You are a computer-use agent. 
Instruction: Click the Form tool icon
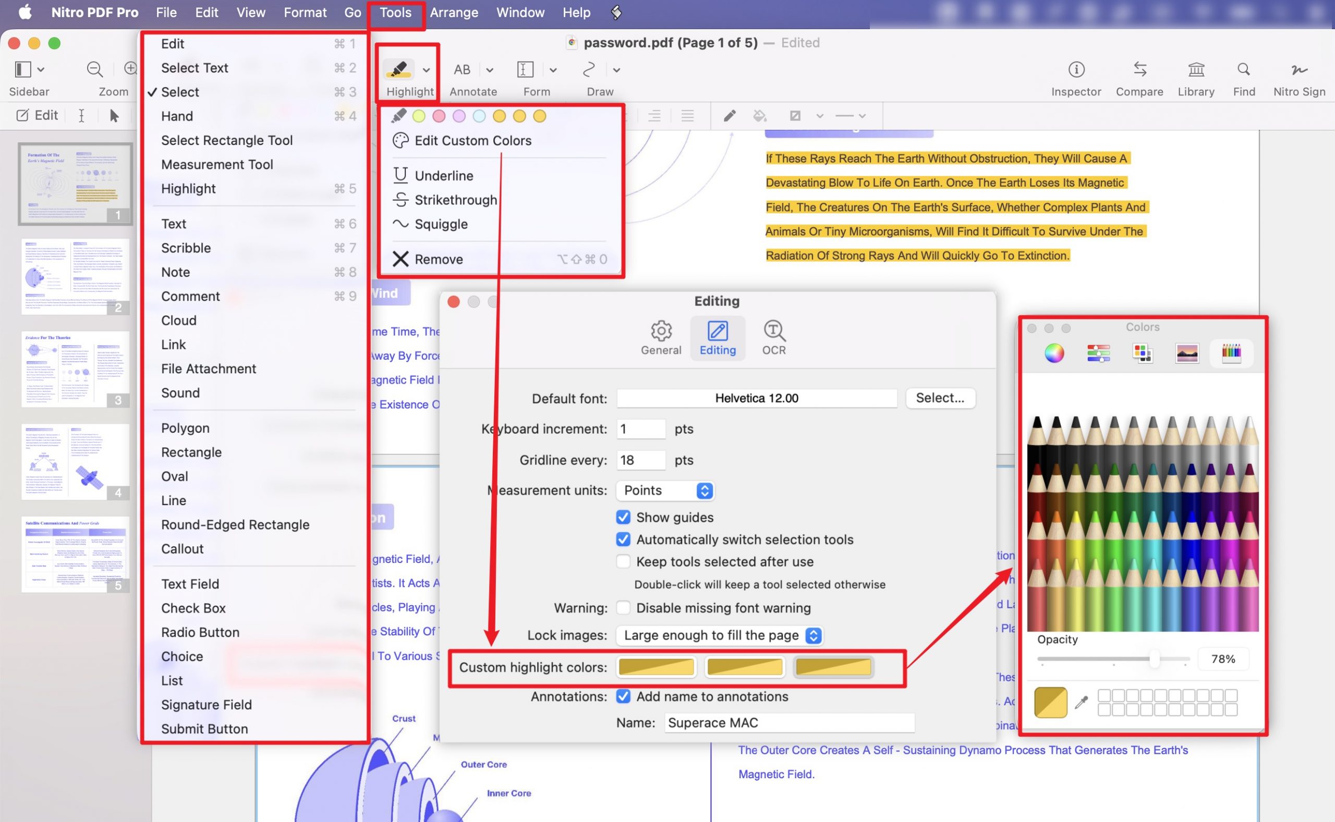tap(525, 70)
